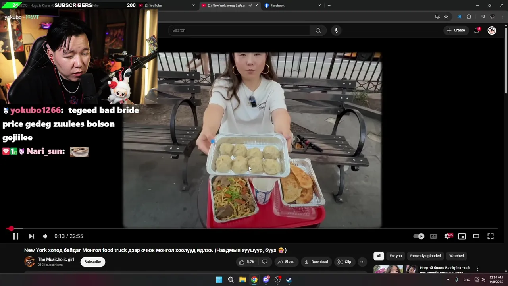Open a new browser tab

(x=329, y=6)
